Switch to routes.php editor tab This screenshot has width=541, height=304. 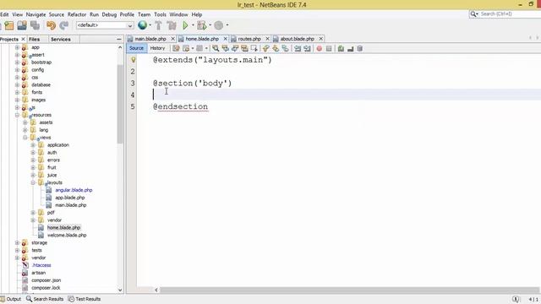pyautogui.click(x=249, y=39)
